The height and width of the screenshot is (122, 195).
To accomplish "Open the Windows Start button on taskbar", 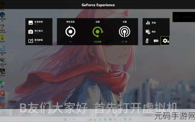I will [65, 119].
